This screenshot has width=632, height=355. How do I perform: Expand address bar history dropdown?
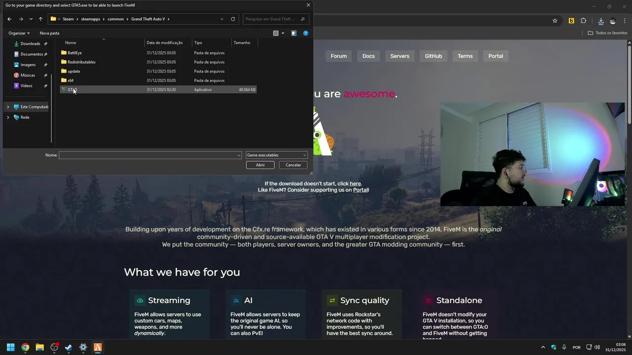[x=222, y=19]
